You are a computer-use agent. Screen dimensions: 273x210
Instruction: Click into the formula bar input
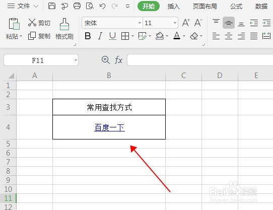[200, 60]
